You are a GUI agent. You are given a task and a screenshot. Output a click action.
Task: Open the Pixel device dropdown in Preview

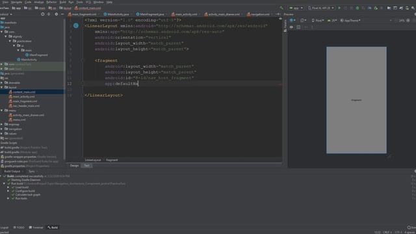[x=318, y=20]
